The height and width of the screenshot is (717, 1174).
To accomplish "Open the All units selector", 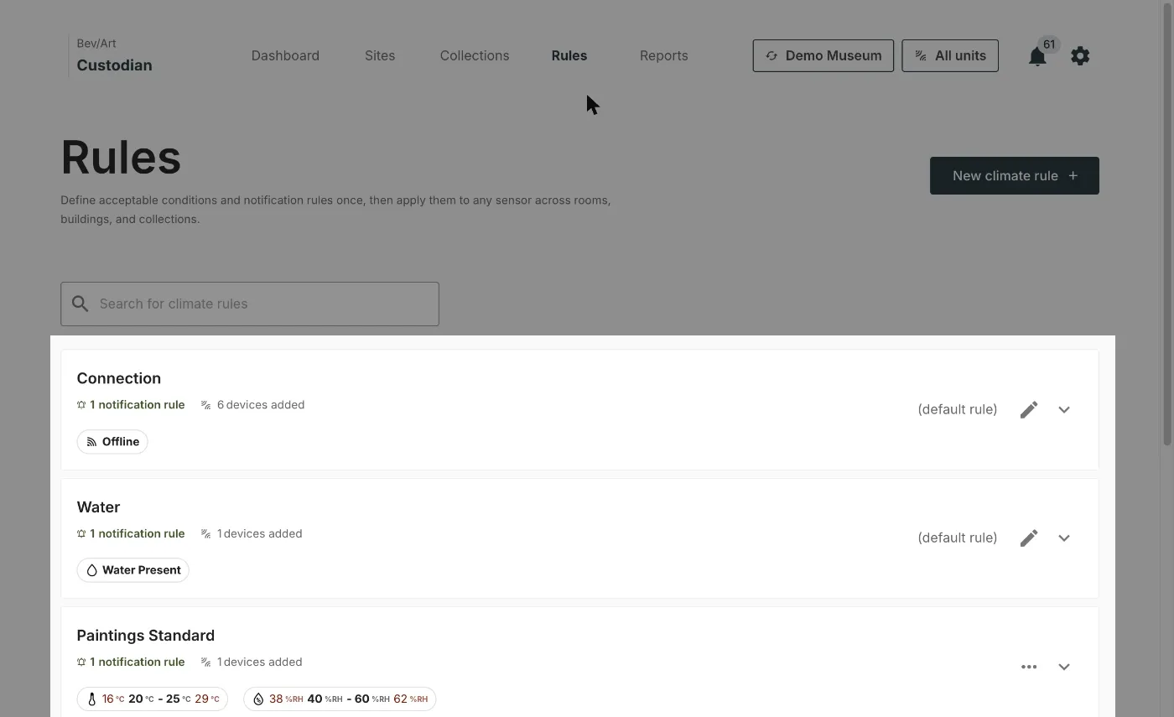I will click(950, 55).
